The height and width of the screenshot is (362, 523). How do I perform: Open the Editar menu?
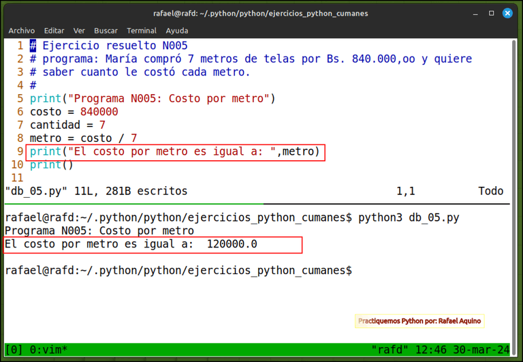[x=54, y=31]
